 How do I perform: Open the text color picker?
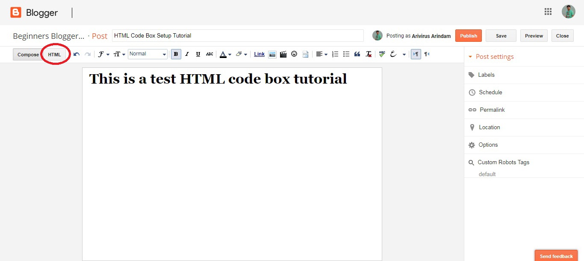225,54
